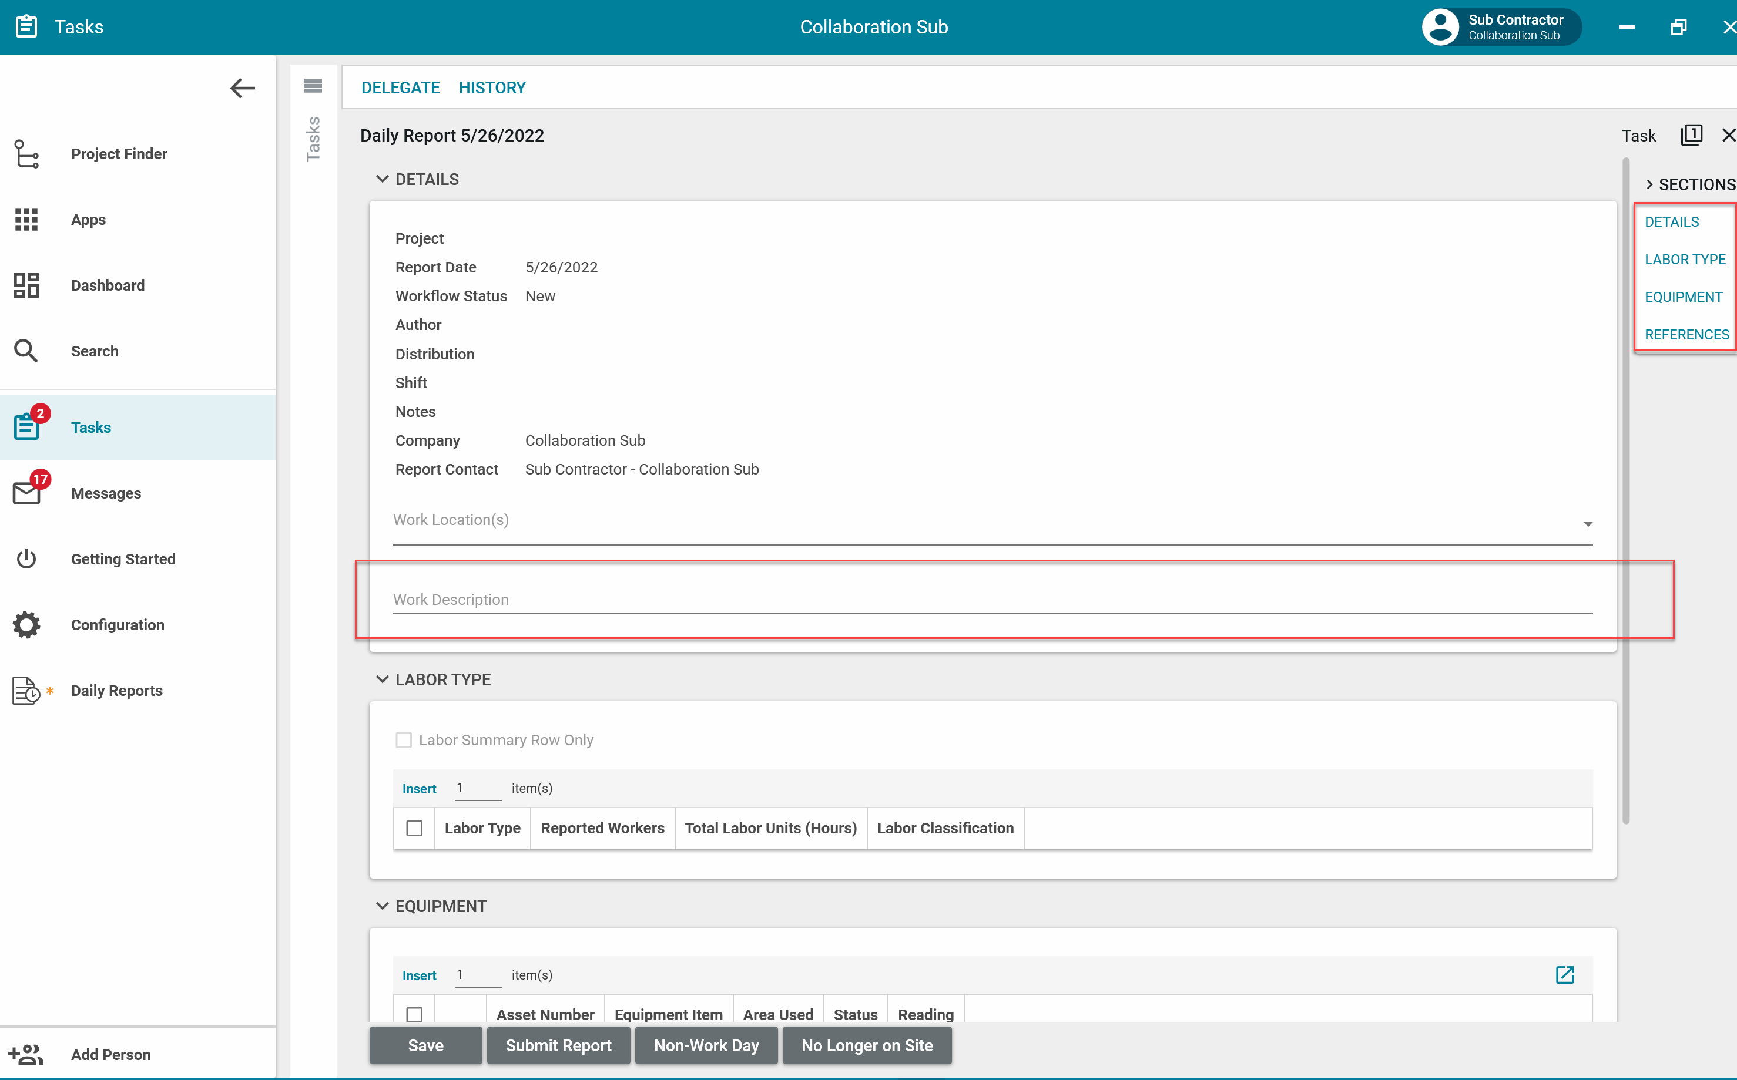Enable Labor Summary Row Only checkbox
Screen dimensions: 1737x1080
(404, 740)
